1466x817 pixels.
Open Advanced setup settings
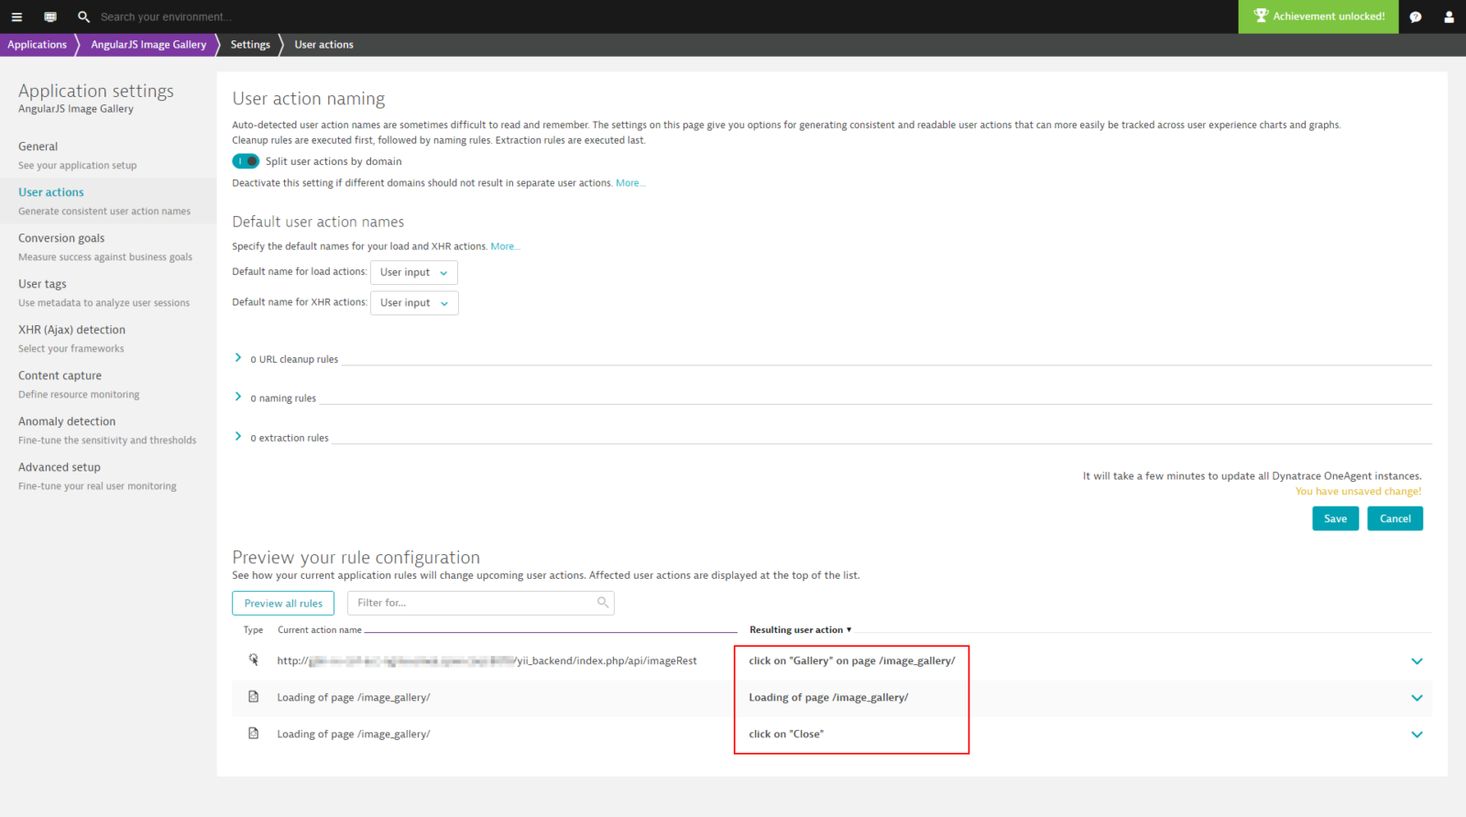pos(108,475)
